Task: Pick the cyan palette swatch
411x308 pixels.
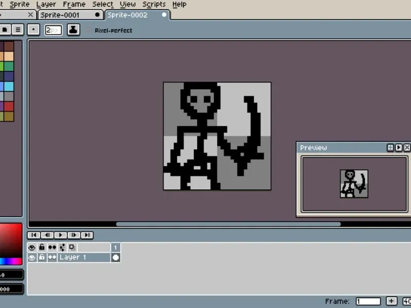Action: 9,86
